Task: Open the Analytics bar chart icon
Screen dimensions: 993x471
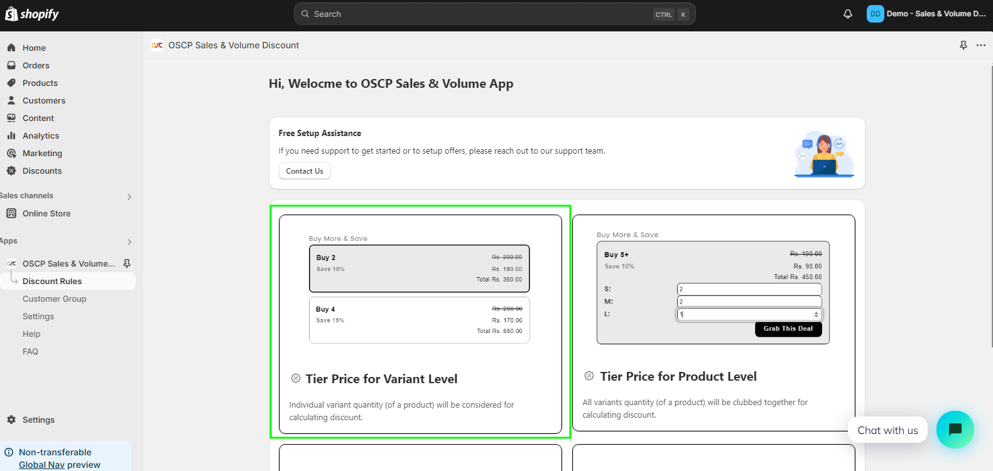Action: click(x=11, y=135)
